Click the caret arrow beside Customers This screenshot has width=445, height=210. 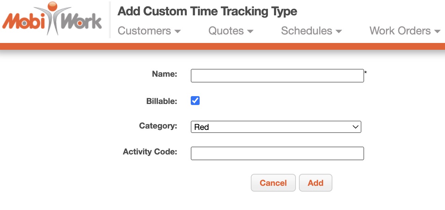[177, 31]
